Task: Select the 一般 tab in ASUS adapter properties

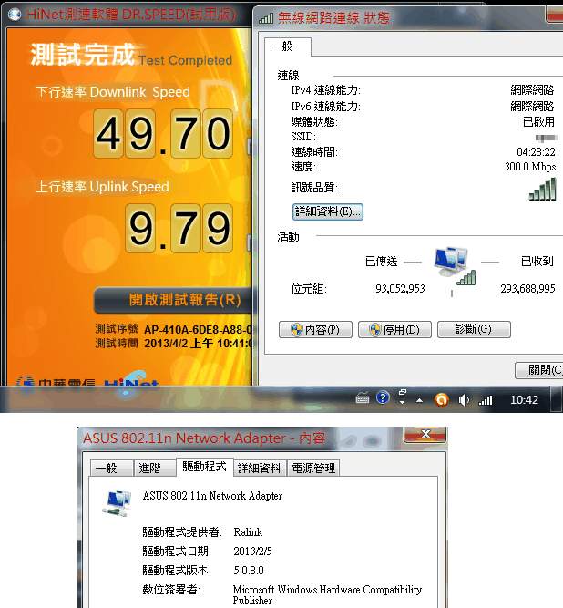Action: tap(111, 468)
